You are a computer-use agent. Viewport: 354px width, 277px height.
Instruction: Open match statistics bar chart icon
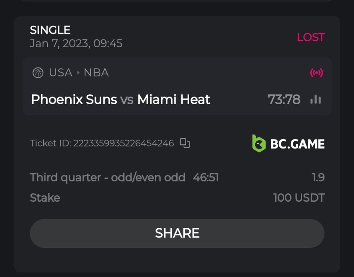pos(316,99)
